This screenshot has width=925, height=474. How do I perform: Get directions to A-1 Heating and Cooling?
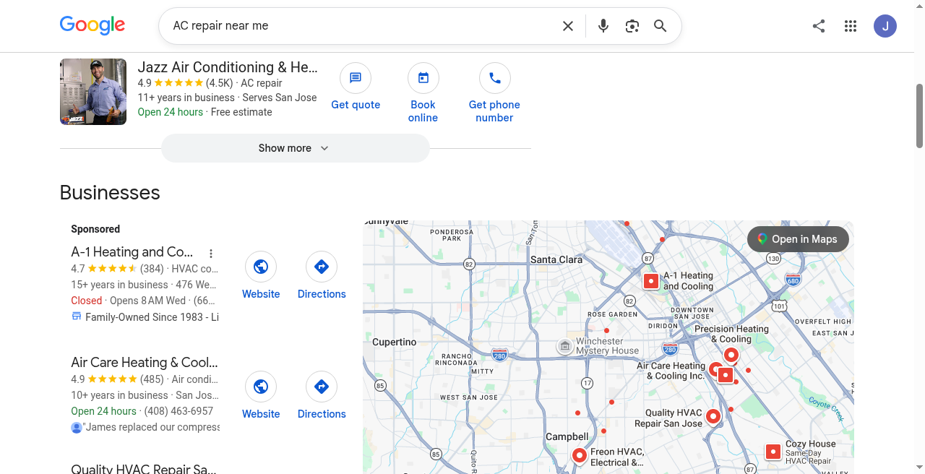click(322, 276)
